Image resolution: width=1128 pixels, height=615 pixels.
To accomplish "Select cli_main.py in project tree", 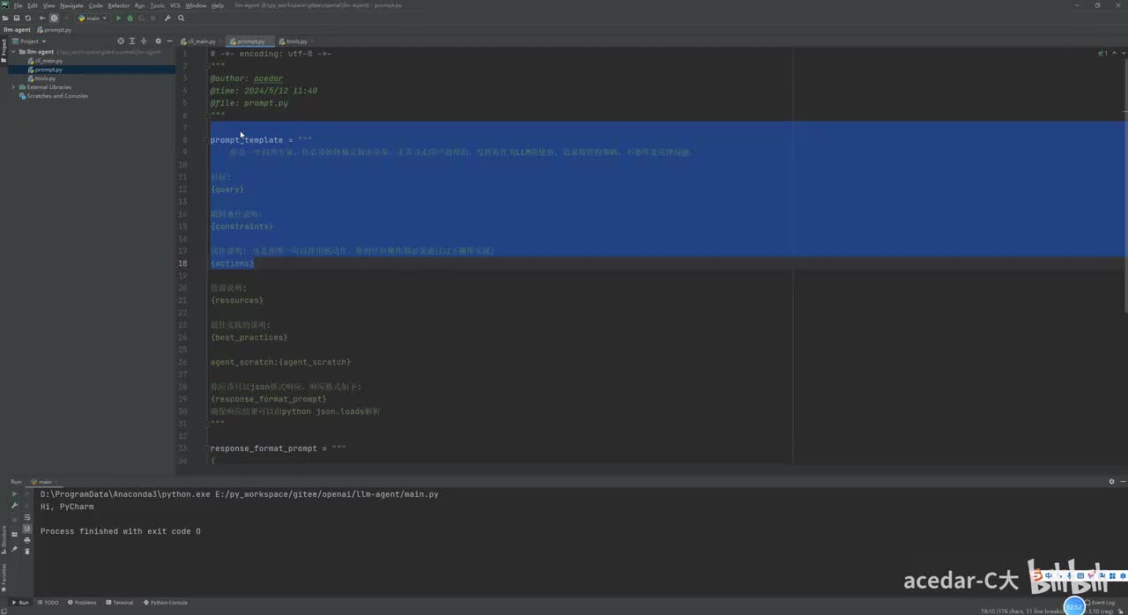I will (x=48, y=61).
